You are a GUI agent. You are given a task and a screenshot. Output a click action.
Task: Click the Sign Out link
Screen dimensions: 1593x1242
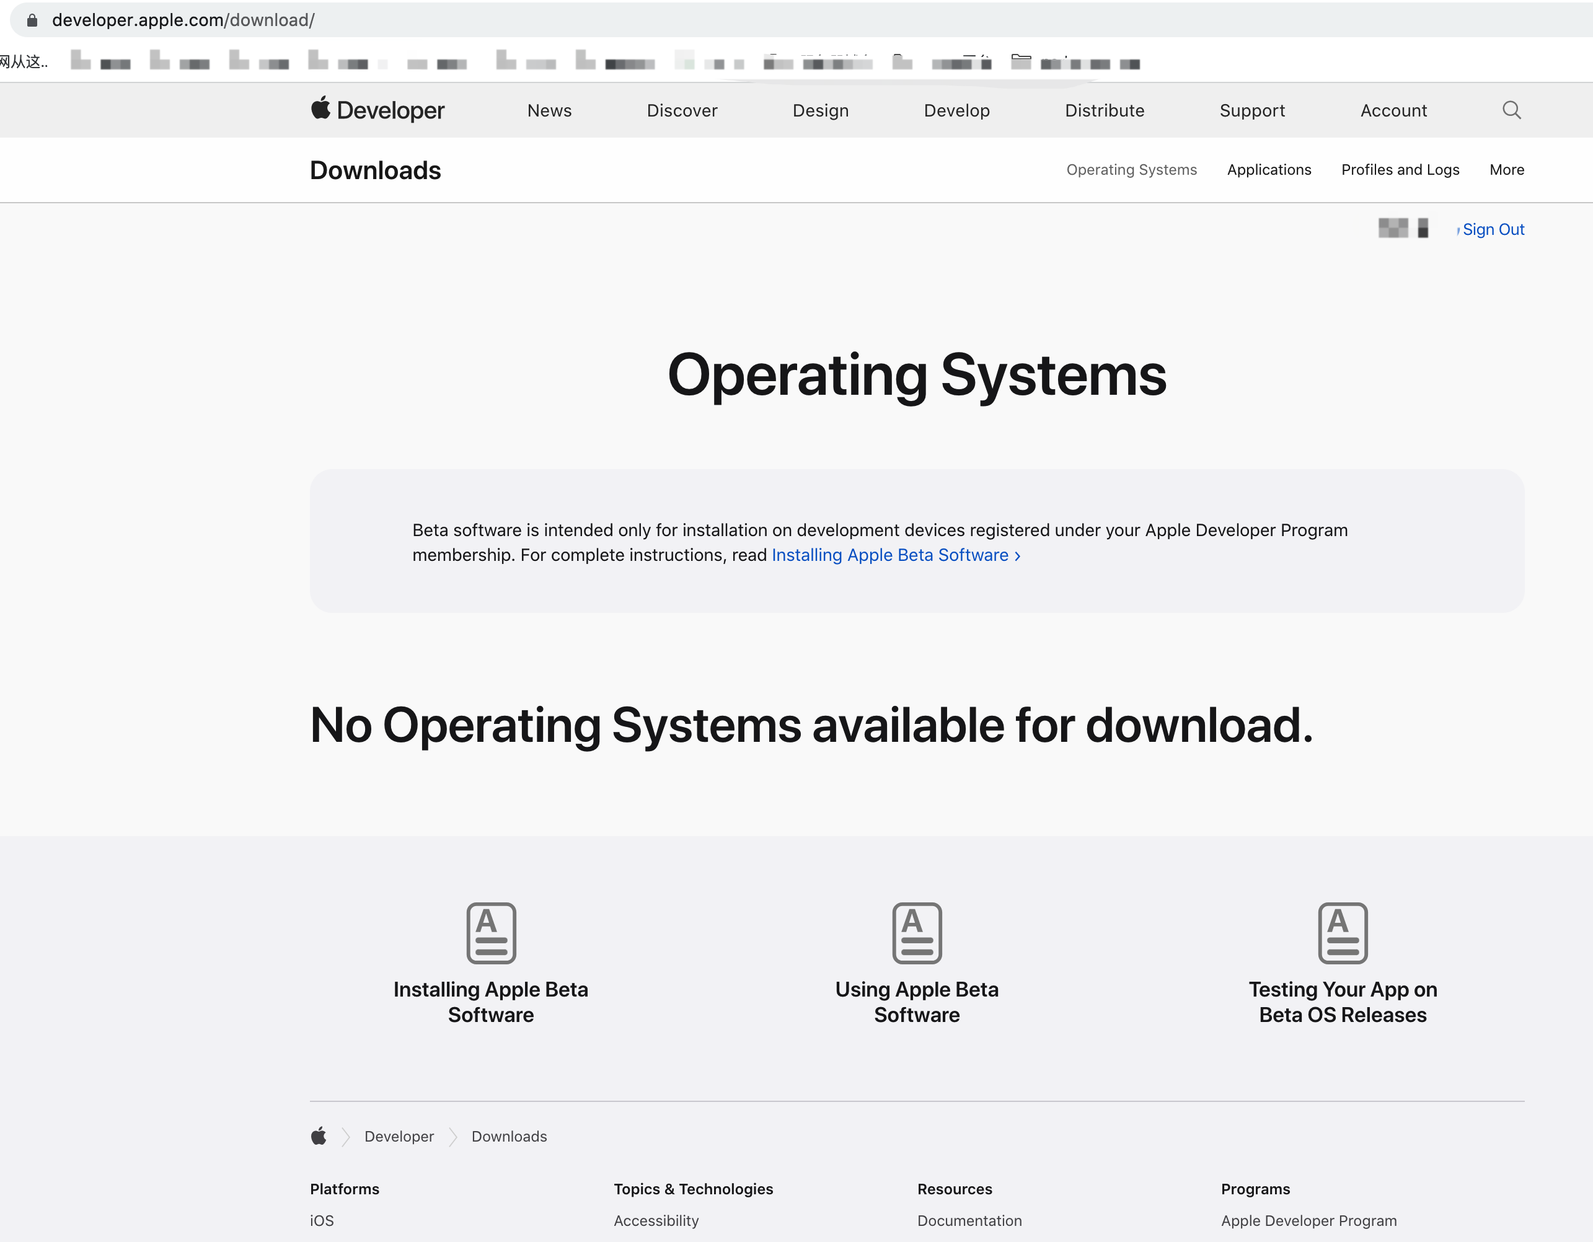[x=1493, y=230]
